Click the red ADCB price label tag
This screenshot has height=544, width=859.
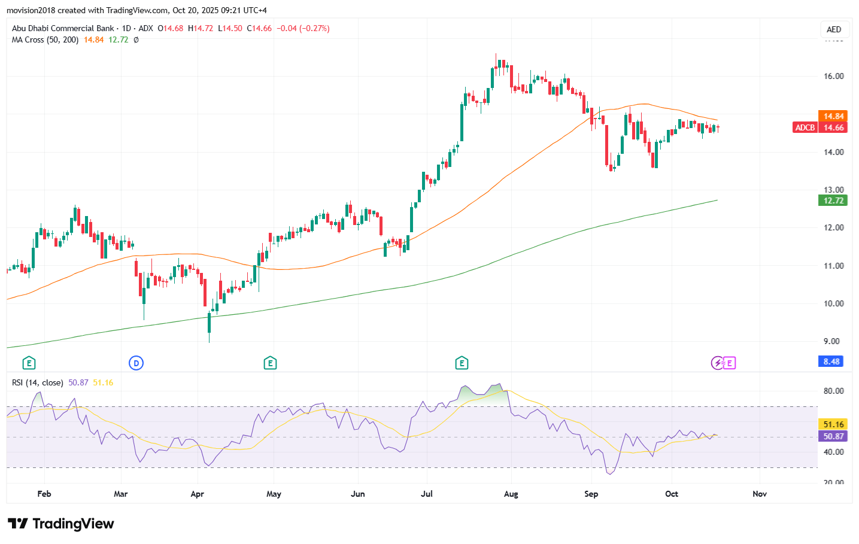coord(805,127)
